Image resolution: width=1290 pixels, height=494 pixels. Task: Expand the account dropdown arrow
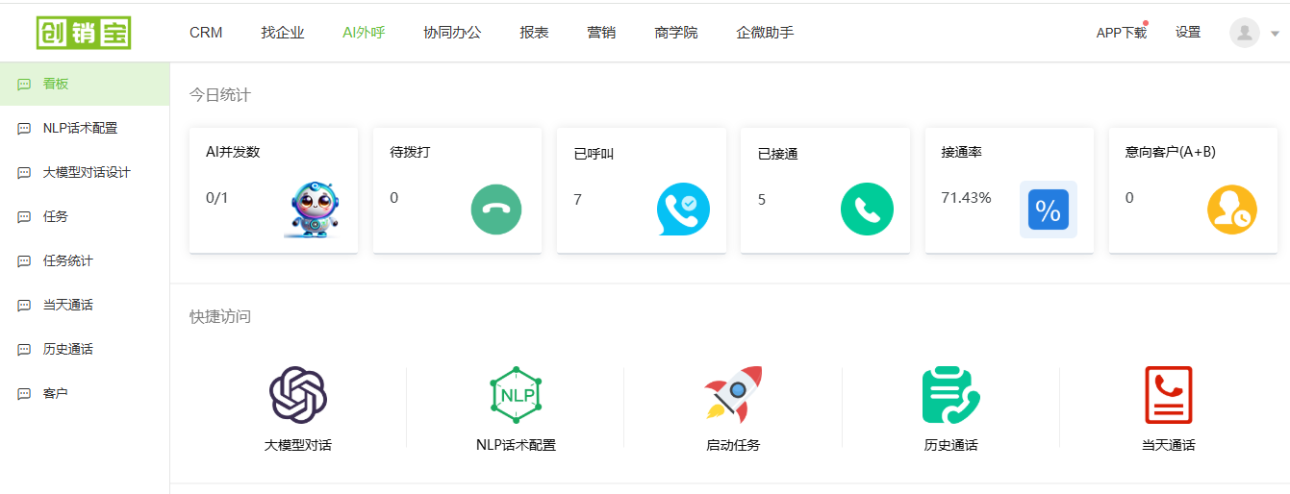1276,34
